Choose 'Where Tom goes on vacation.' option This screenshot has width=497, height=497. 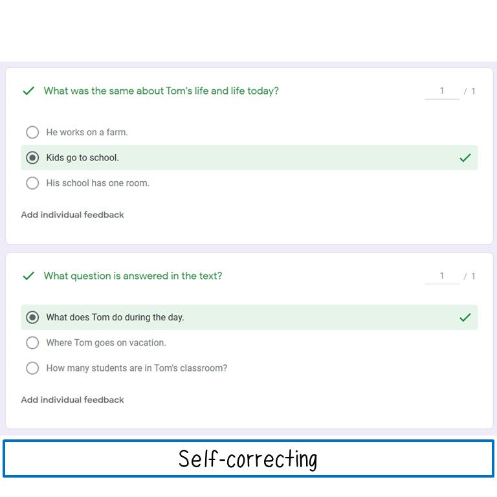click(x=32, y=343)
